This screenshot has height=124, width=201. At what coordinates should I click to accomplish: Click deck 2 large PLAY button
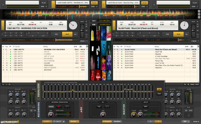[x=178, y=34]
